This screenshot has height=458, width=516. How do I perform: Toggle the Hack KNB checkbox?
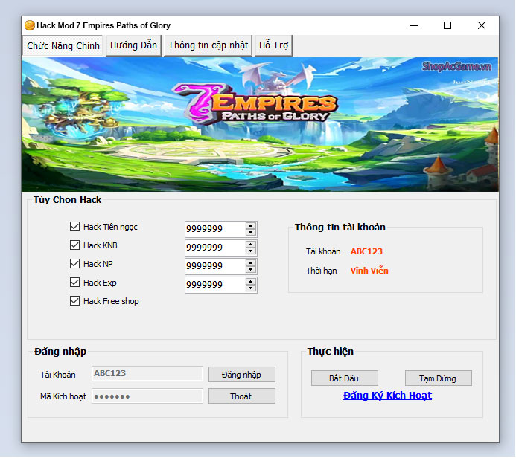tap(74, 245)
